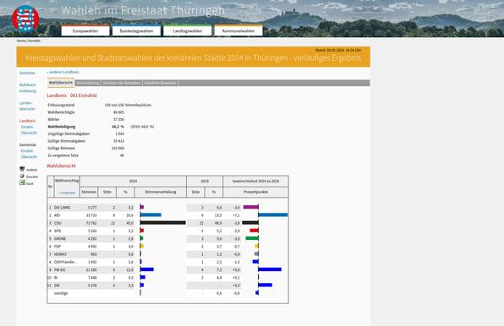Open the Bundestagswahlen navigation button
Viewport: 504px width, 326px height.
pos(136,30)
